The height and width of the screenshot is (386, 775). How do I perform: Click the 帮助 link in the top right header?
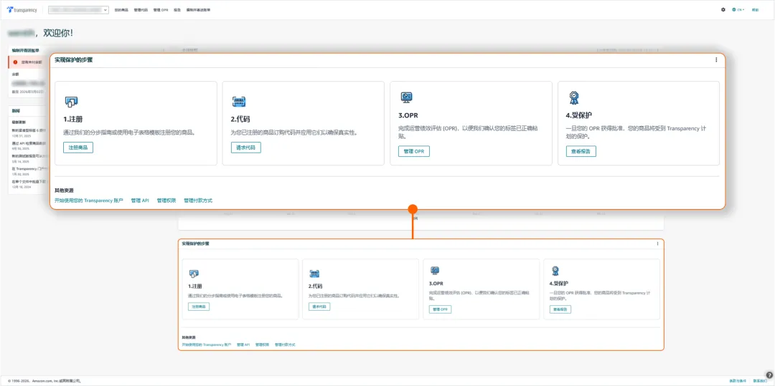coord(755,10)
